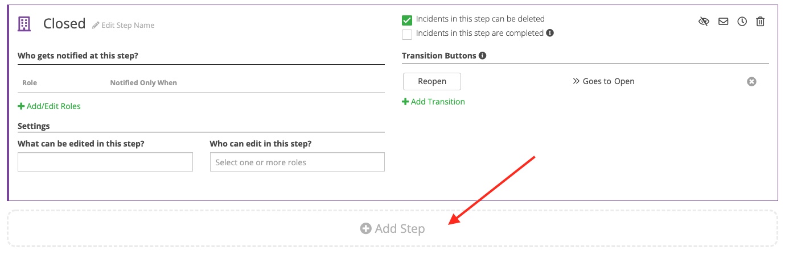Click the Add/Edit Roles link
This screenshot has height=255, width=785.
click(50, 106)
